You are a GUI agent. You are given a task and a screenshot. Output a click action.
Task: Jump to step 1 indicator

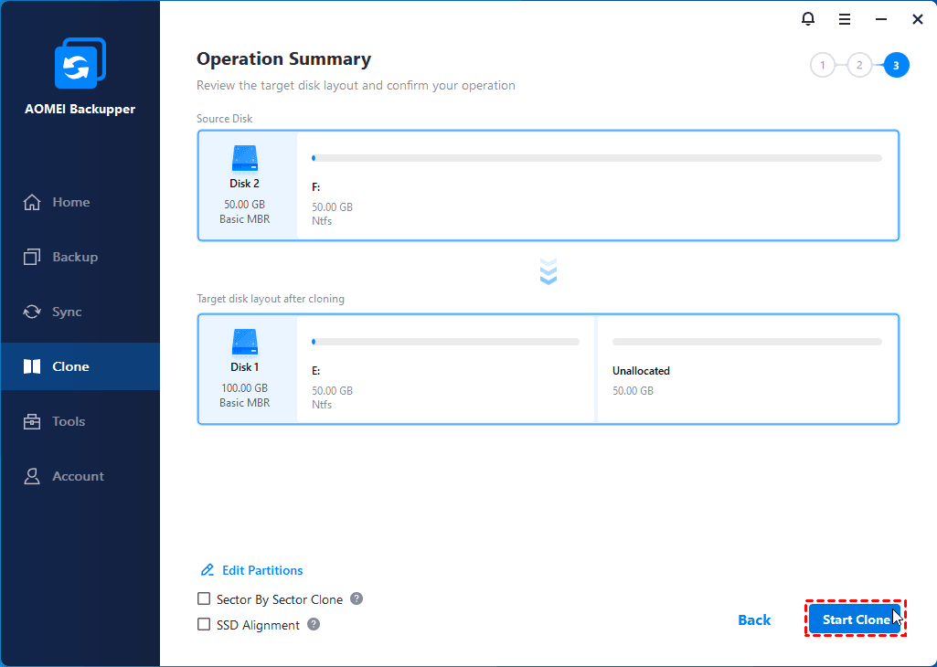pyautogui.click(x=822, y=65)
